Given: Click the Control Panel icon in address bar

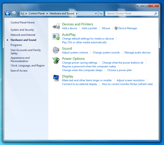Looking at the screenshot, I should point(22,13).
